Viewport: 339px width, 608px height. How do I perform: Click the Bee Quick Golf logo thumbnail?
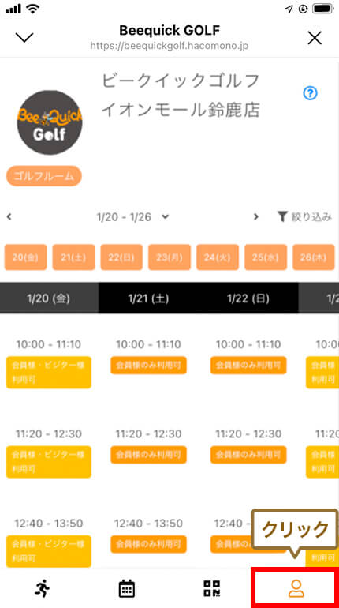point(50,122)
